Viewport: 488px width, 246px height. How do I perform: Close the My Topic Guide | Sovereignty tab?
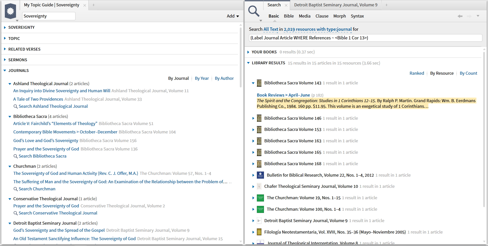click(x=85, y=5)
